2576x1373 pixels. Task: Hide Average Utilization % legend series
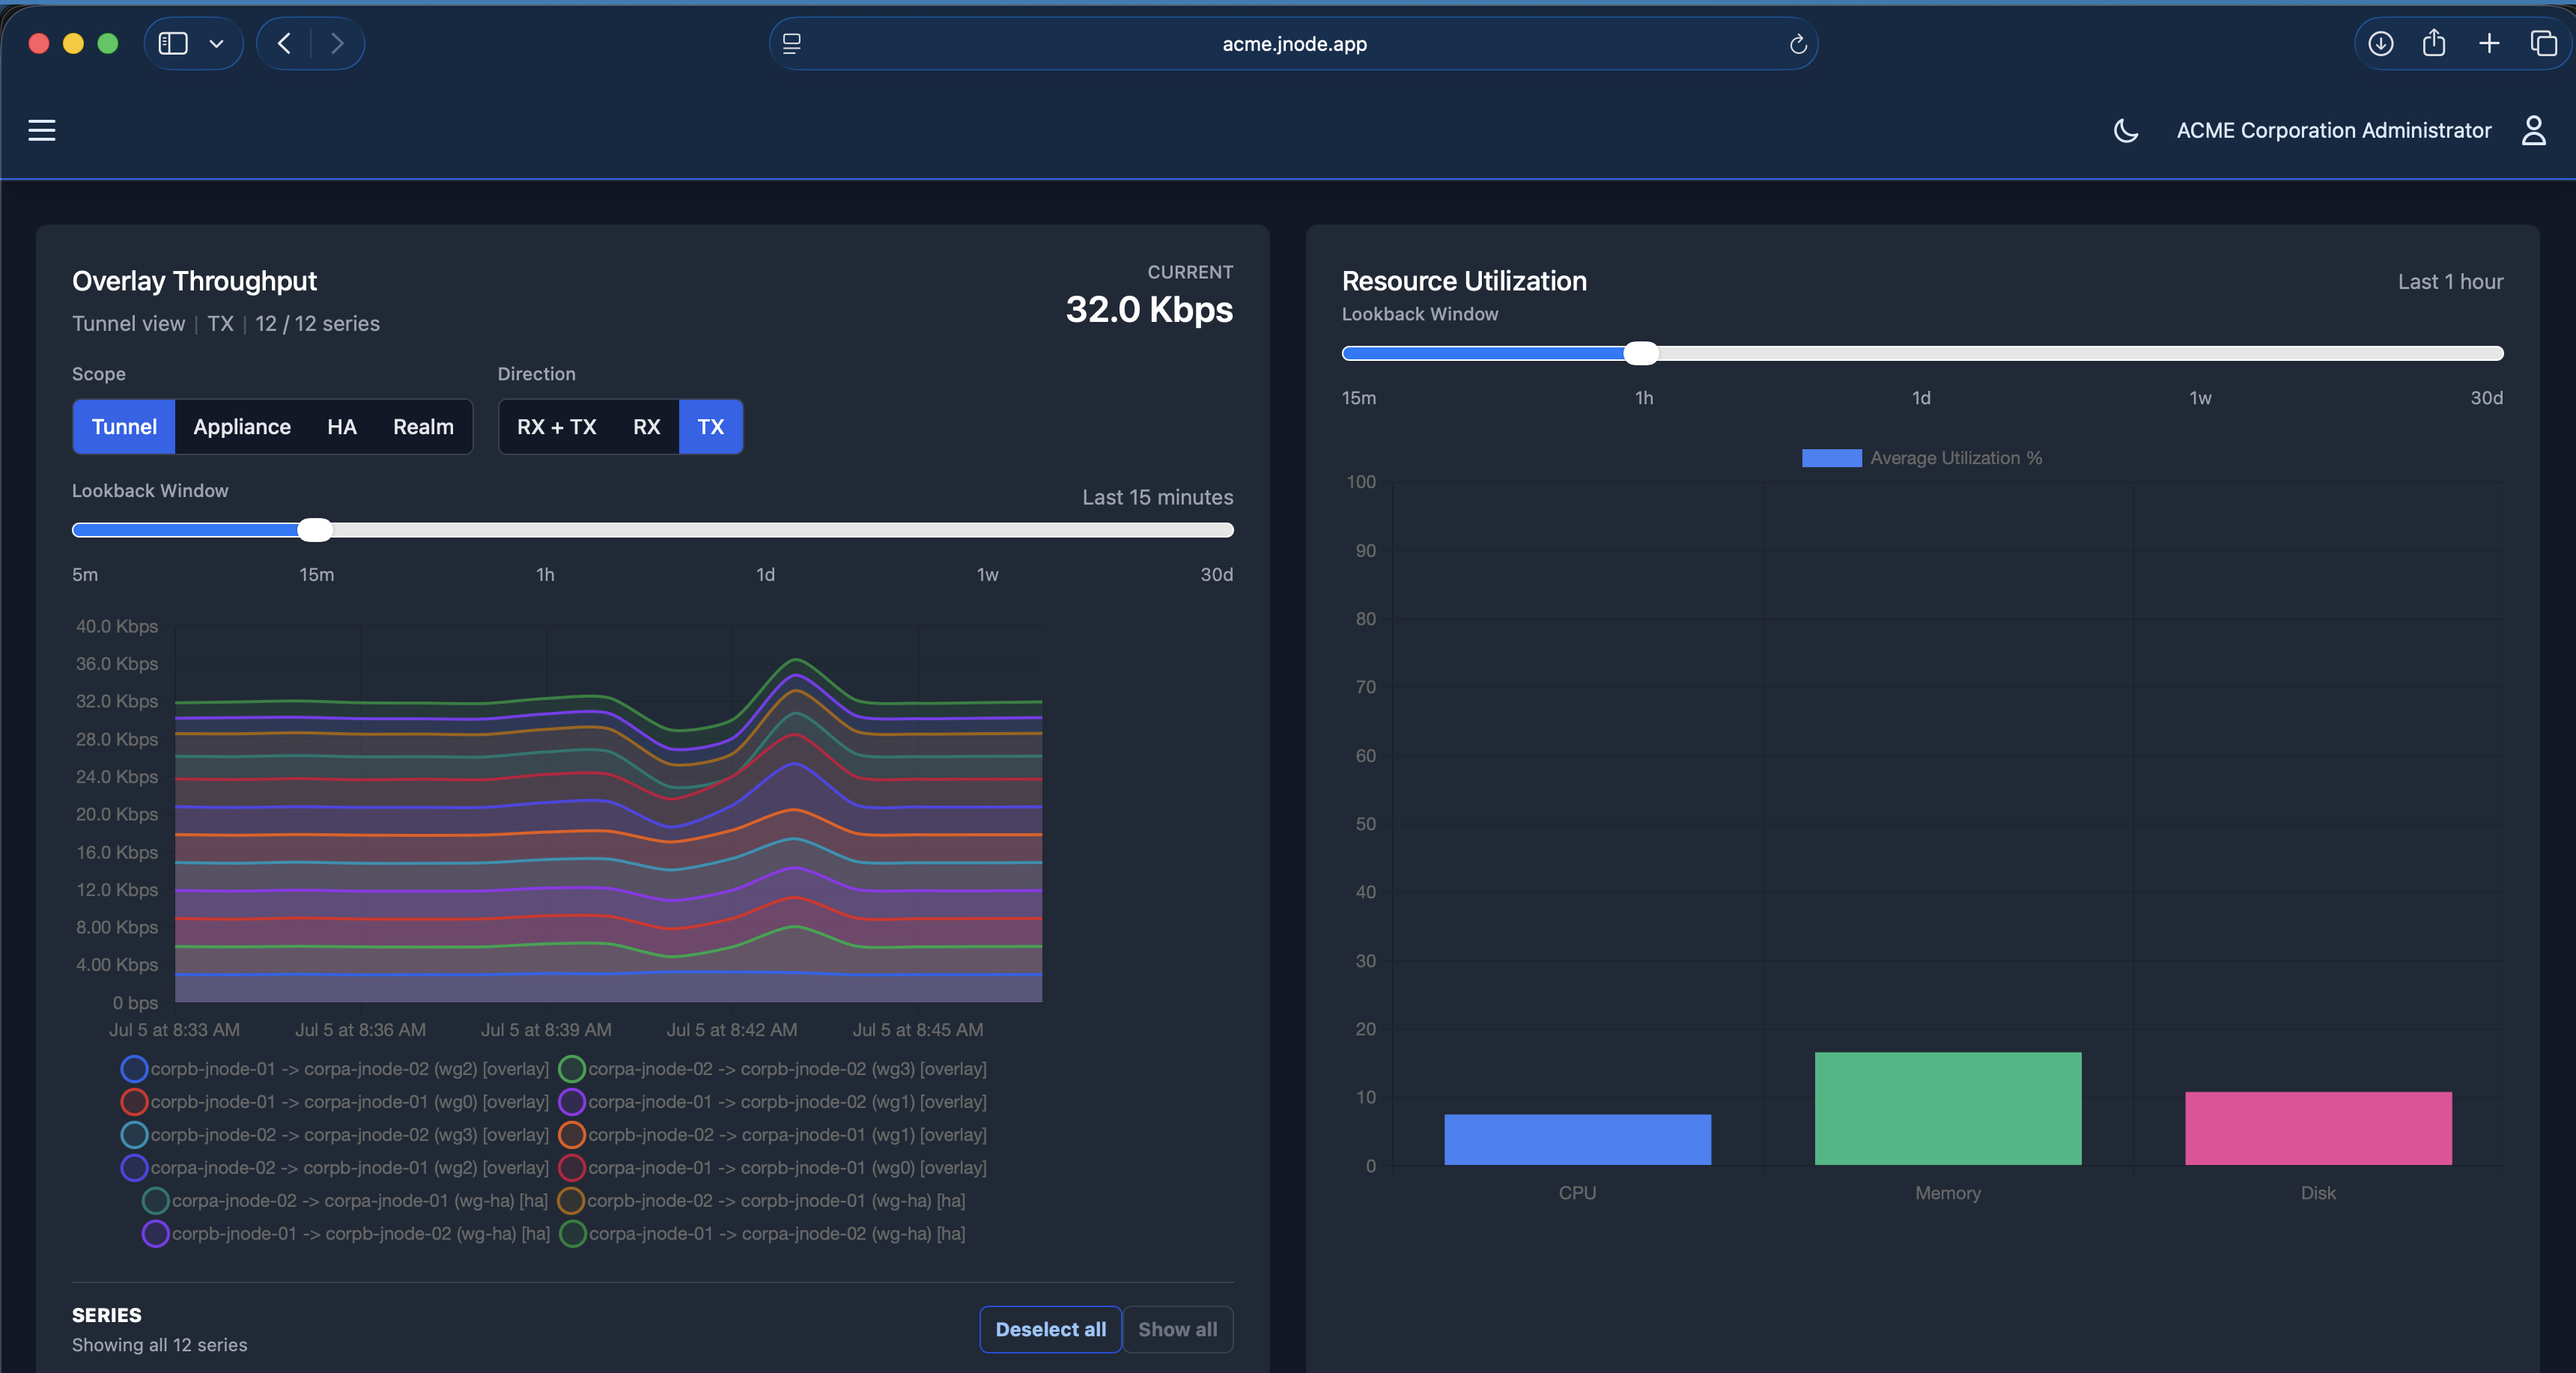pyautogui.click(x=1921, y=458)
